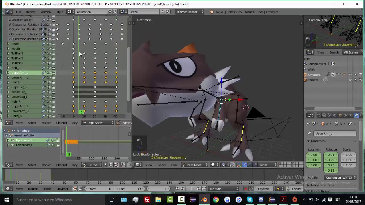Click the wrench icon on the UpperArm_L dope sheet row
Image resolution: width=365 pixels, height=205 pixels.
pos(44,73)
